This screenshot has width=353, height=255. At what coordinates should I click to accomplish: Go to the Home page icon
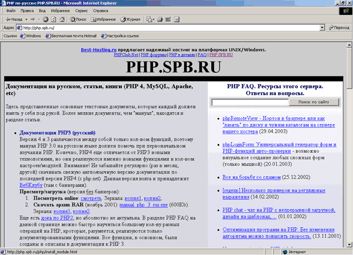[62, 19]
